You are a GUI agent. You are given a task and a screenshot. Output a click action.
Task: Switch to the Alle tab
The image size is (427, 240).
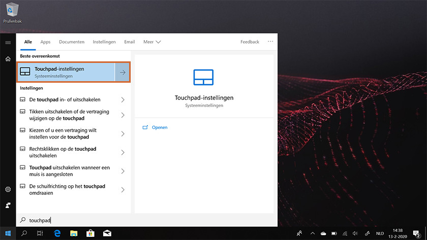point(28,42)
